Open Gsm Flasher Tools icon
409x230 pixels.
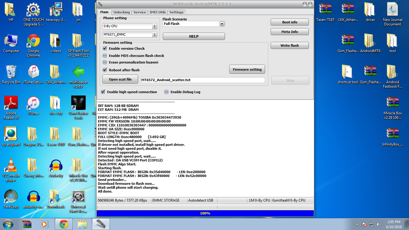[x=78, y=108]
